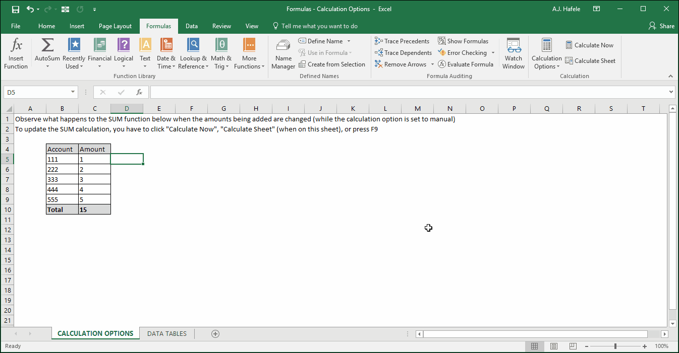Viewport: 679px width, 353px height.
Task: Open Text functions list
Action: coord(145,54)
